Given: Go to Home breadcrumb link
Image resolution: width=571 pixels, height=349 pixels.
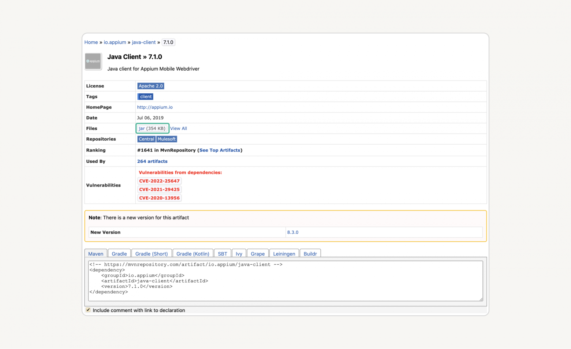Looking at the screenshot, I should 91,42.
